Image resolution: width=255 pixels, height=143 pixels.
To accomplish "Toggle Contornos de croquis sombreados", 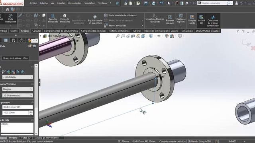I will pos(213,21).
